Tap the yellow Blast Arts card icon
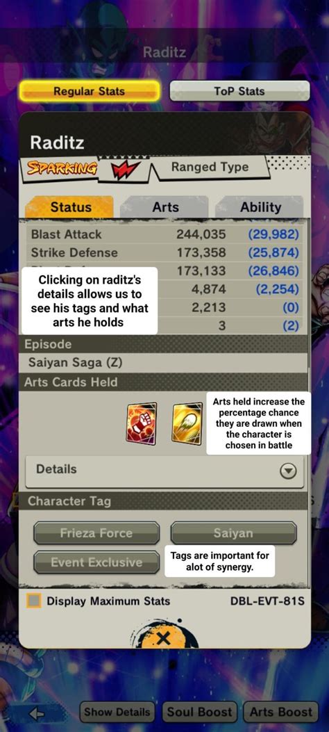Image resolution: width=329 pixels, height=732 pixels. (186, 423)
